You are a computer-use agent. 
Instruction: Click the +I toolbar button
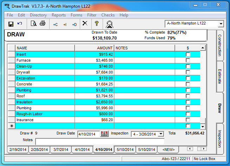(65, 25)
